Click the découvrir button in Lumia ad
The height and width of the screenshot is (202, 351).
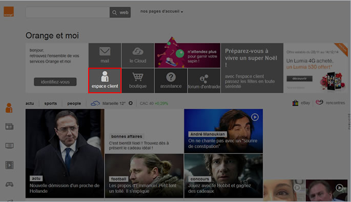(x=299, y=78)
